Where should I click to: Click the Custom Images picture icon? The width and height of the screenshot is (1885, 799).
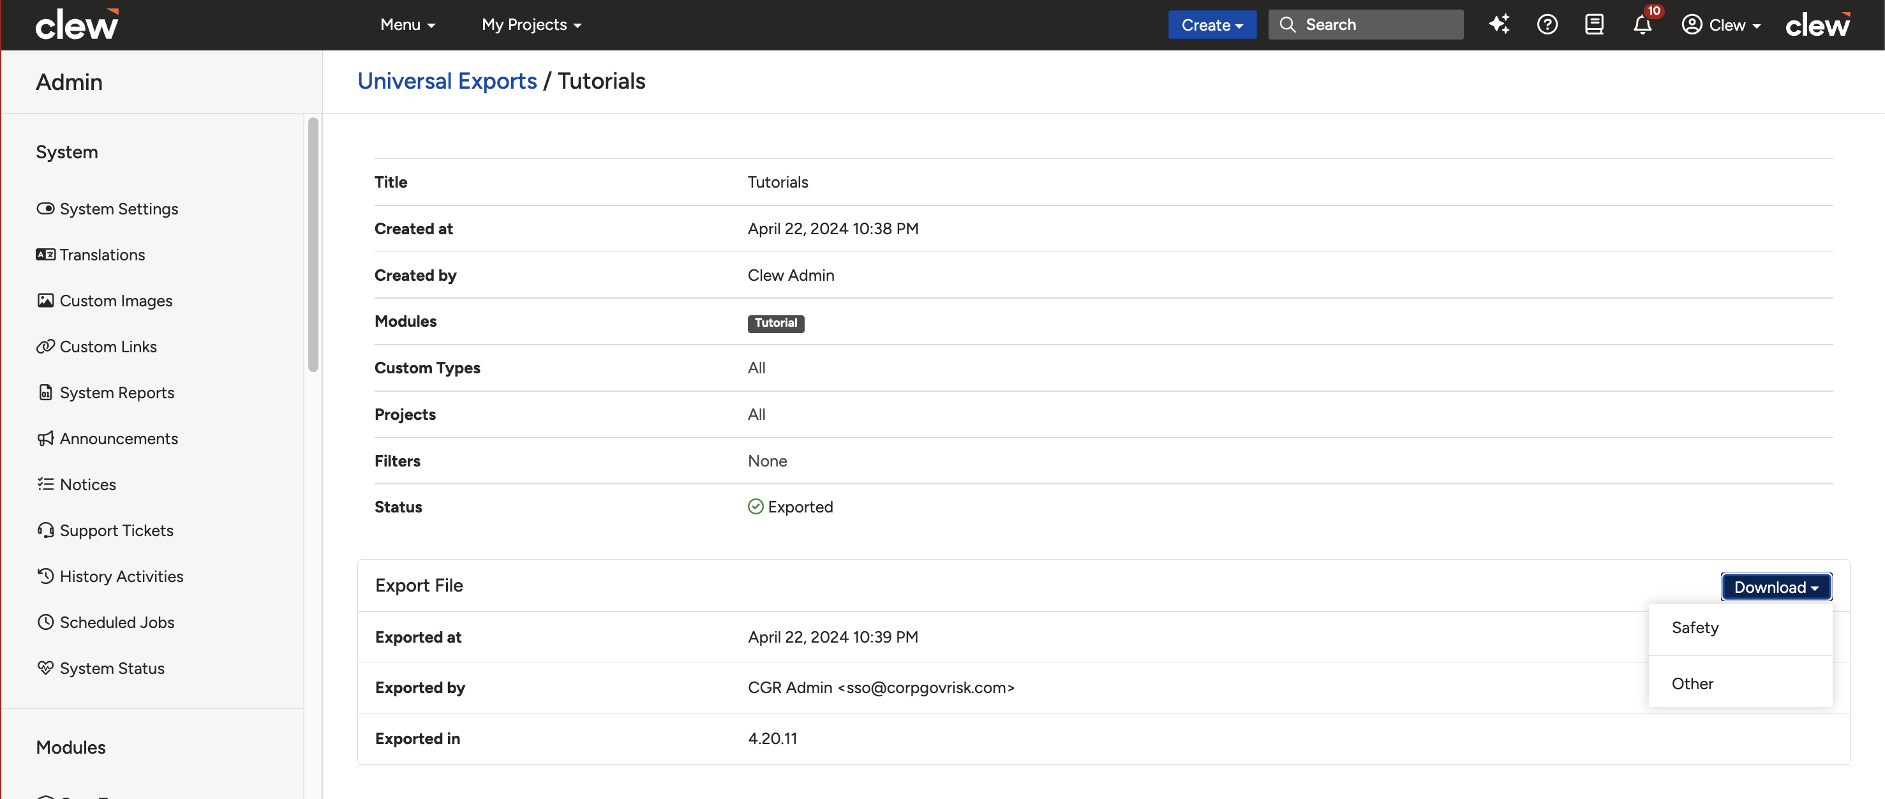[x=45, y=301]
